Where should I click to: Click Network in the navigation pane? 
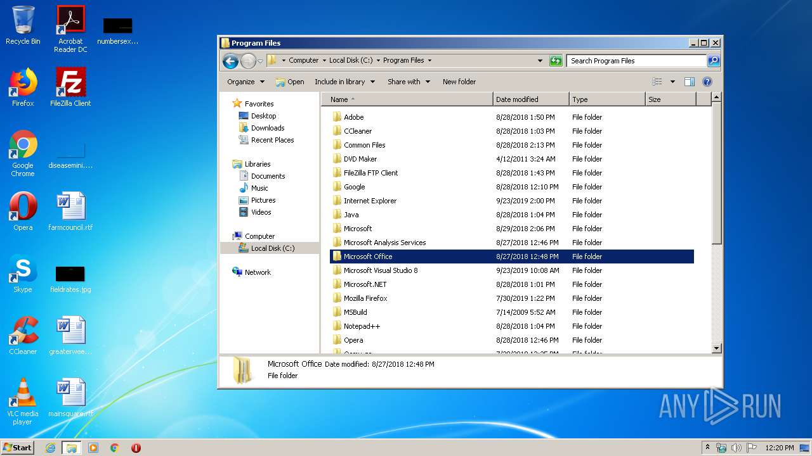[258, 272]
